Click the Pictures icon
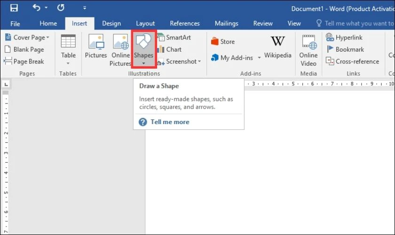Screen dimensions: 395x235 point(96,42)
